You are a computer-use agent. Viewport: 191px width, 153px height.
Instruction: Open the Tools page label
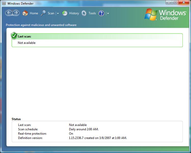(x=92, y=13)
